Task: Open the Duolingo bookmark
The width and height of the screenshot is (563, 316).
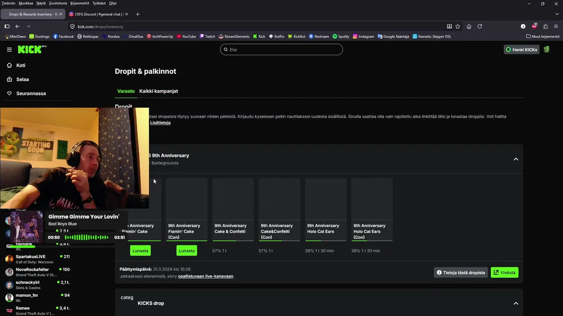Action: tap(40, 36)
